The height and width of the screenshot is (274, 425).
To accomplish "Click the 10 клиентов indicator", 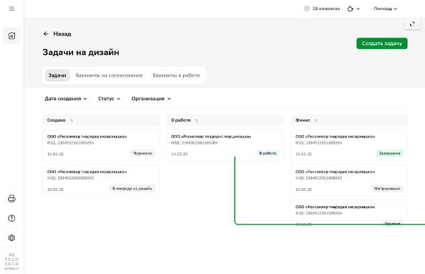I will (322, 9).
